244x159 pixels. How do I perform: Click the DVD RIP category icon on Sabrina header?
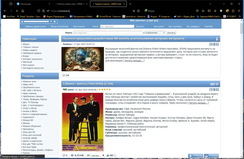(x=214, y=84)
